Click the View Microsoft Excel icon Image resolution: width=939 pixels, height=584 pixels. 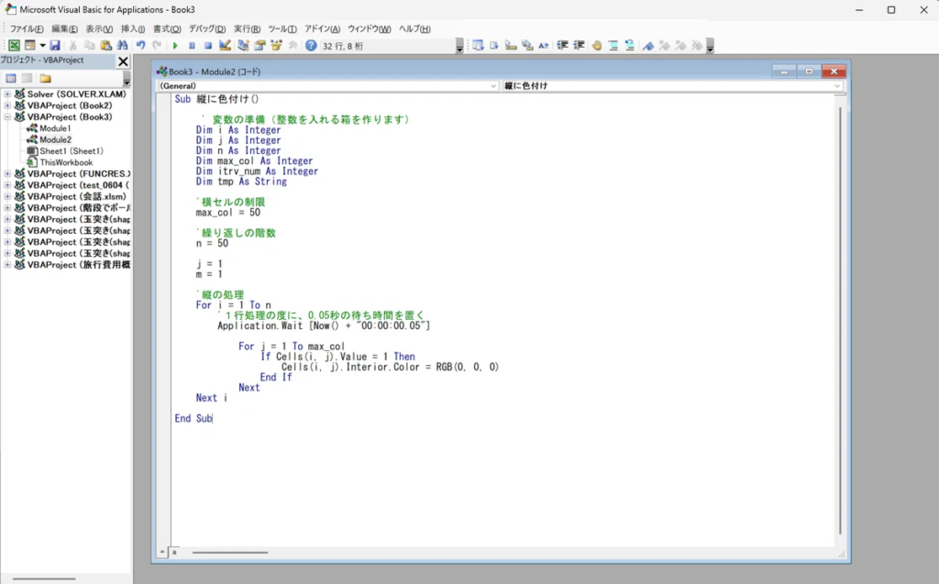pos(14,45)
